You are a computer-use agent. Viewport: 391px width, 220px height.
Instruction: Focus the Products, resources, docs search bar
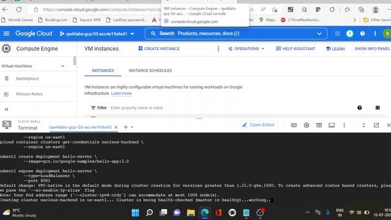pos(236,34)
